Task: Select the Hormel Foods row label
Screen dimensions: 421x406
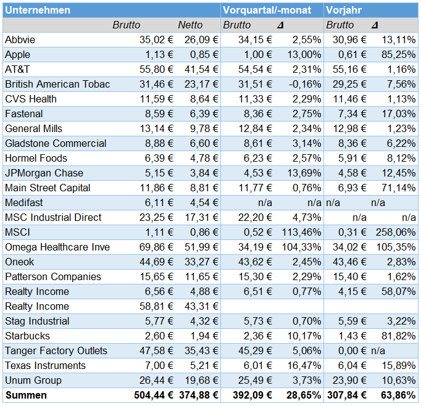Action: (36, 158)
